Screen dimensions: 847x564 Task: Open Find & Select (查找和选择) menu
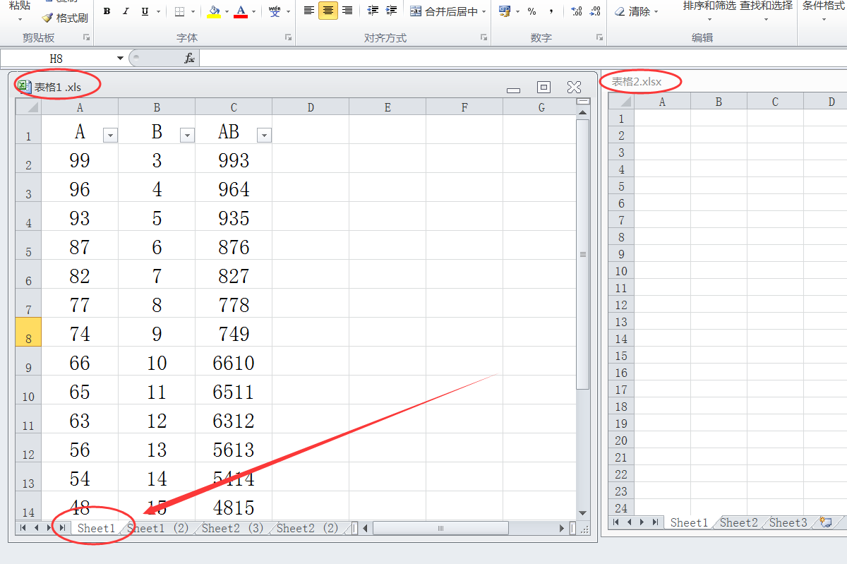pos(766,10)
